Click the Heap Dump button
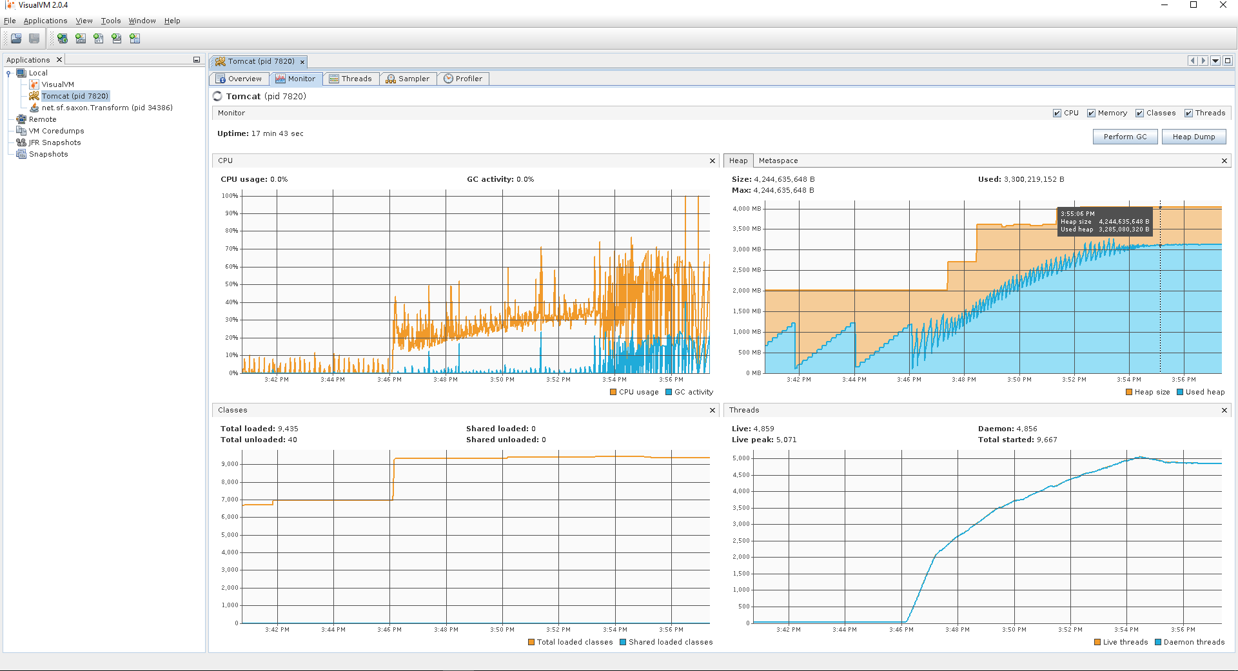This screenshot has height=671, width=1238. click(x=1194, y=137)
